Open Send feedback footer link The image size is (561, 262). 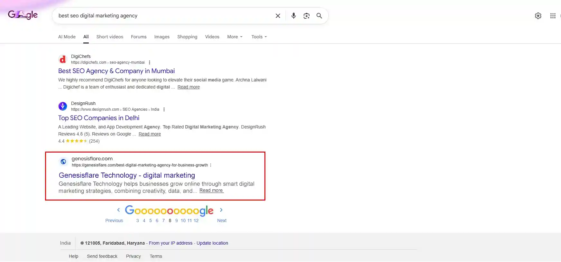(102, 256)
